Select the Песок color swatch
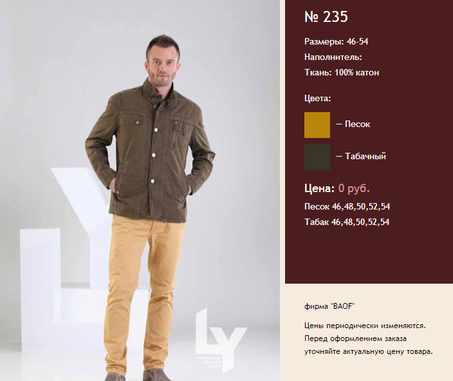 pos(317,125)
